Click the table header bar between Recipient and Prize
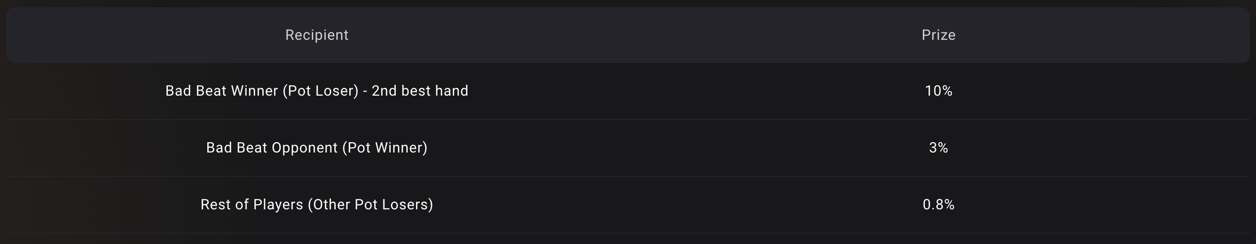 pyautogui.click(x=627, y=35)
